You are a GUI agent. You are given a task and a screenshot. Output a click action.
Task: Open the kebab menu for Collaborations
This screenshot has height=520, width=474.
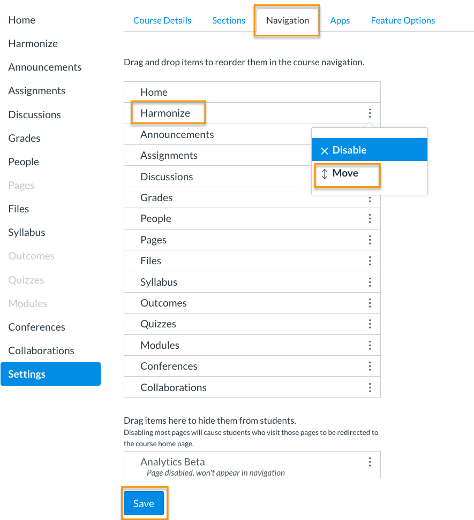(x=370, y=387)
